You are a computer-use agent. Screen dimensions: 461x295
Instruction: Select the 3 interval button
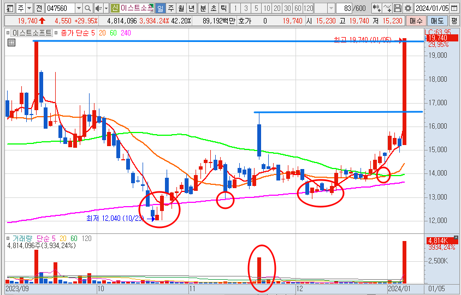tap(246, 8)
